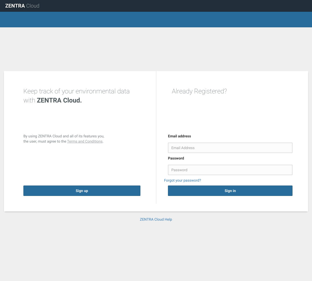This screenshot has width=312, height=281.
Task: Click the bold Password label above field
Action: pyautogui.click(x=176, y=158)
